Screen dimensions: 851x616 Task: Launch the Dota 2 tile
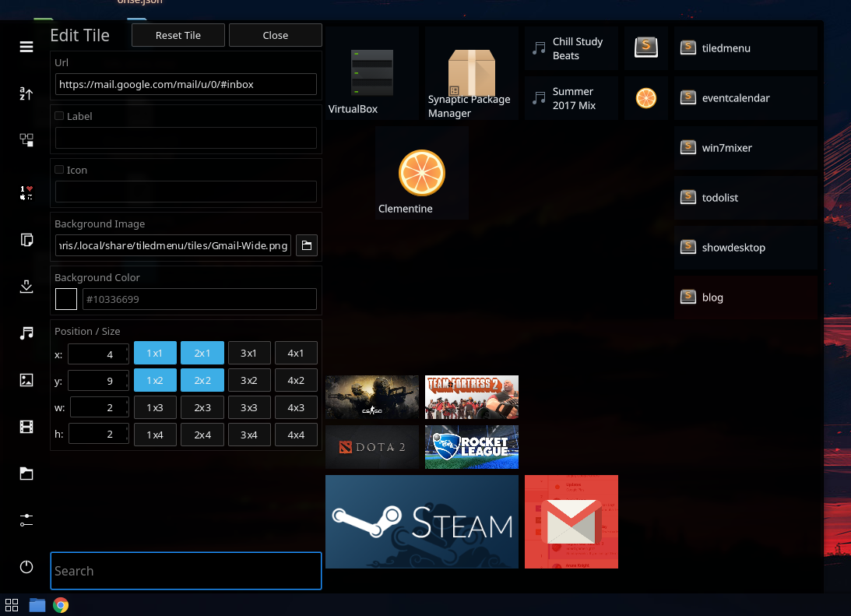[371, 447]
